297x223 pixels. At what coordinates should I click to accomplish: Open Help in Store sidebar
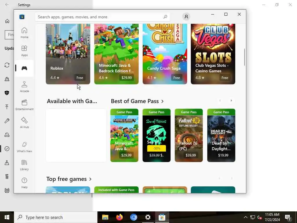pos(24,183)
